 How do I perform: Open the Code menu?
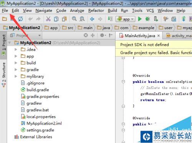pos(61,10)
